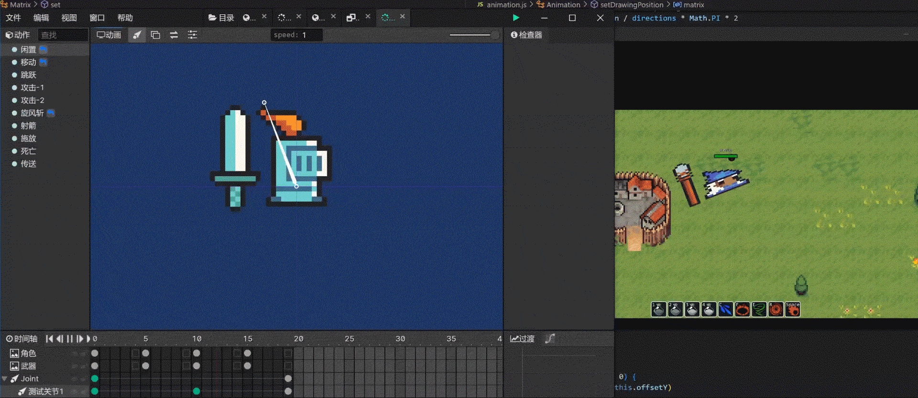918x398 pixels.
Task: Click the zoom slider handle above the canvas
Action: tap(494, 35)
